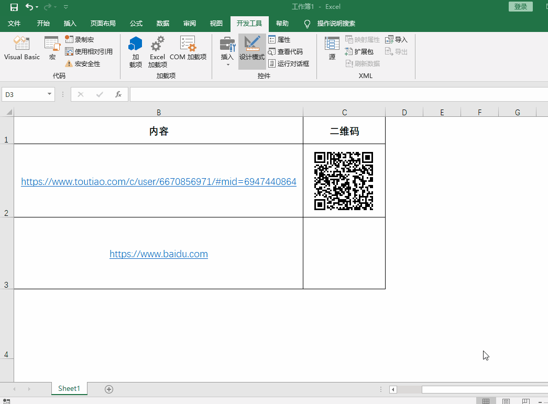Image resolution: width=548 pixels, height=404 pixels.
Task: Click View Code (查看代码)
Action: (285, 52)
